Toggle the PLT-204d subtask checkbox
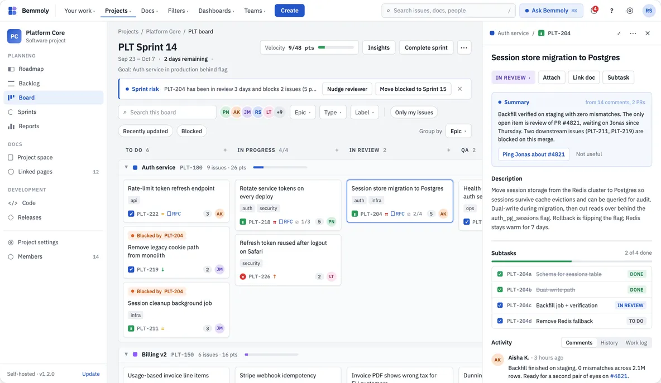This screenshot has width=661, height=383. (500, 321)
